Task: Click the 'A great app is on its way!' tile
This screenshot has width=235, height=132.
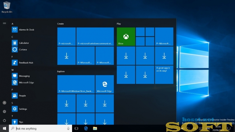Action: (164, 75)
